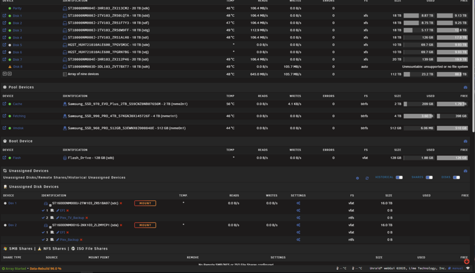The width and height of the screenshot is (475, 273).
Task: Click the green status dot beside Disk 4
Action: (9, 38)
